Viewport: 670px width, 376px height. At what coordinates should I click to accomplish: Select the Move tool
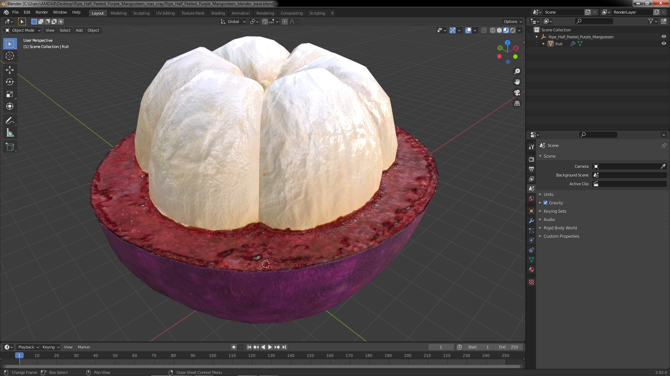point(10,70)
